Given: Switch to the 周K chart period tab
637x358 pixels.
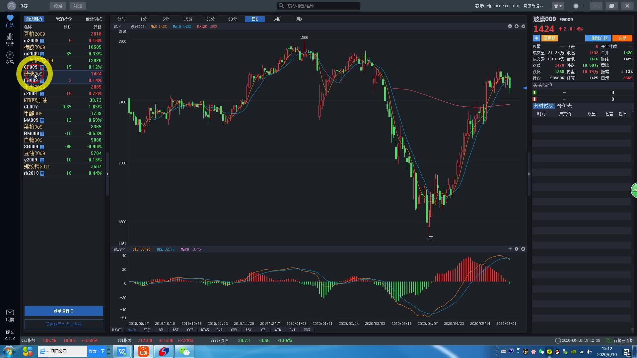Looking at the screenshot, I should pyautogui.click(x=277, y=19).
